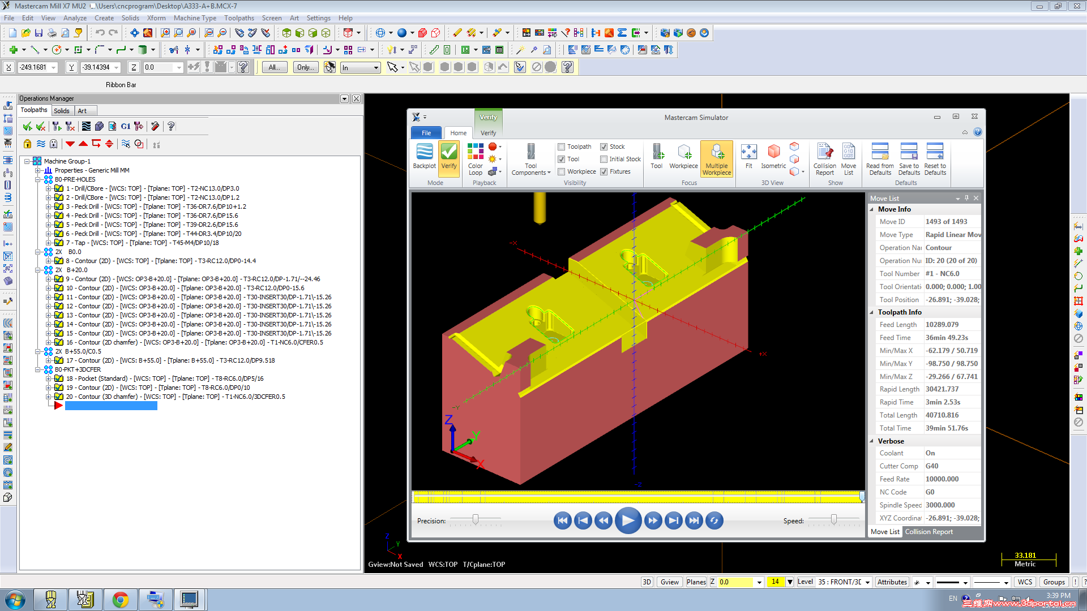
Task: Show the Move List panel icon
Action: click(x=848, y=159)
